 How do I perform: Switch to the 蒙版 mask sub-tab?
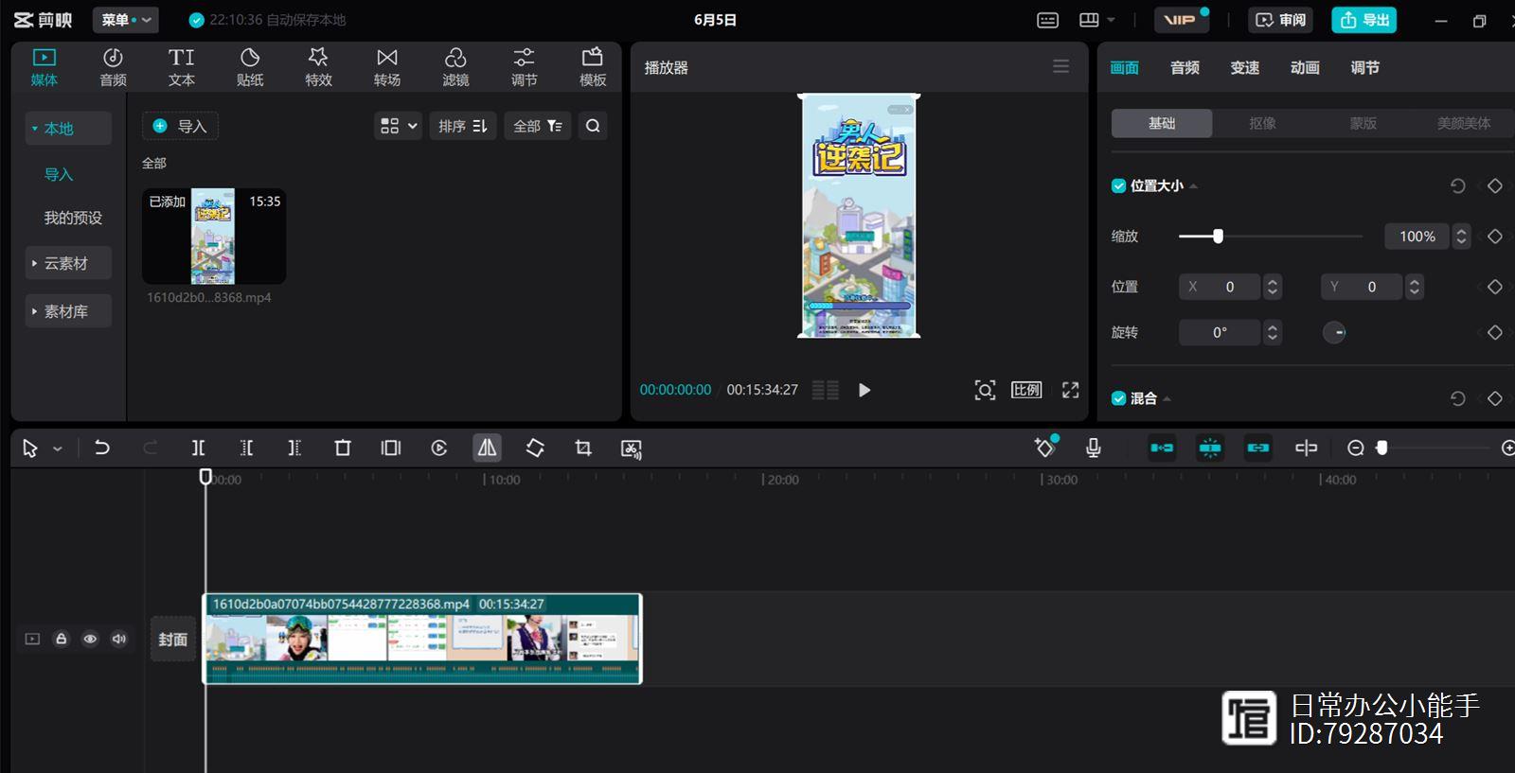[1363, 123]
